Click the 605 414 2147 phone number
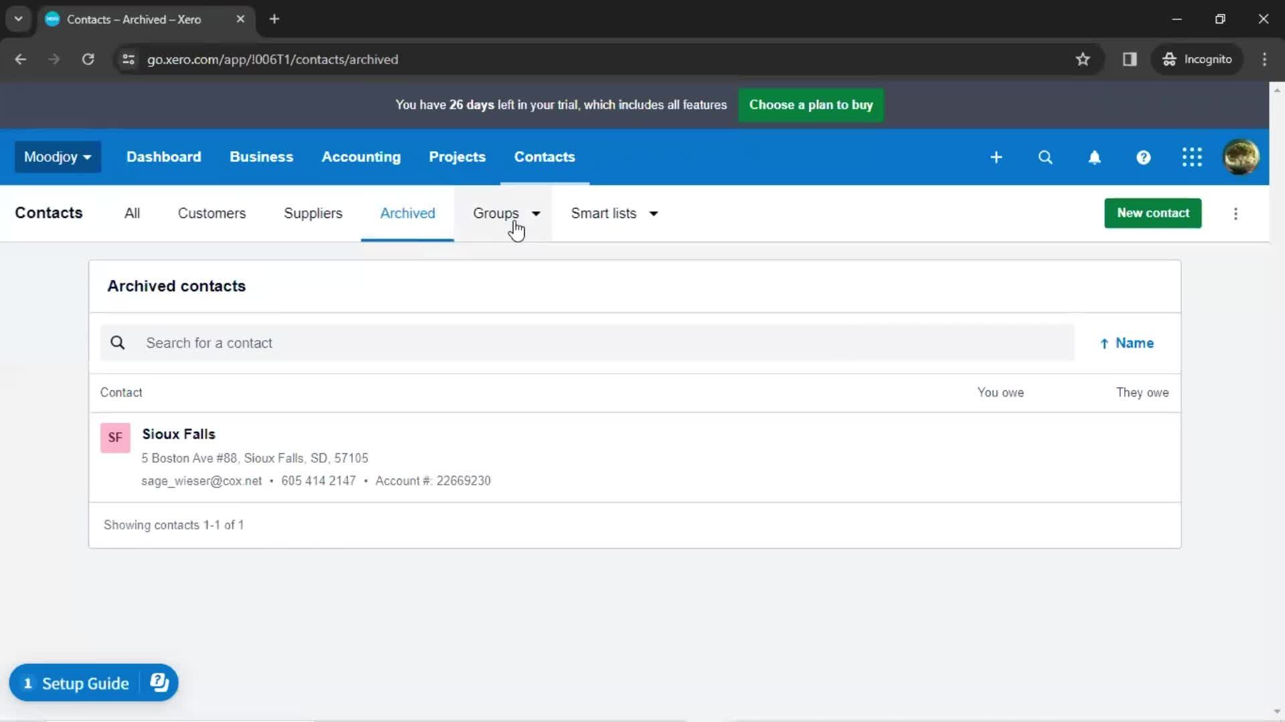Image resolution: width=1285 pixels, height=722 pixels. tap(319, 481)
